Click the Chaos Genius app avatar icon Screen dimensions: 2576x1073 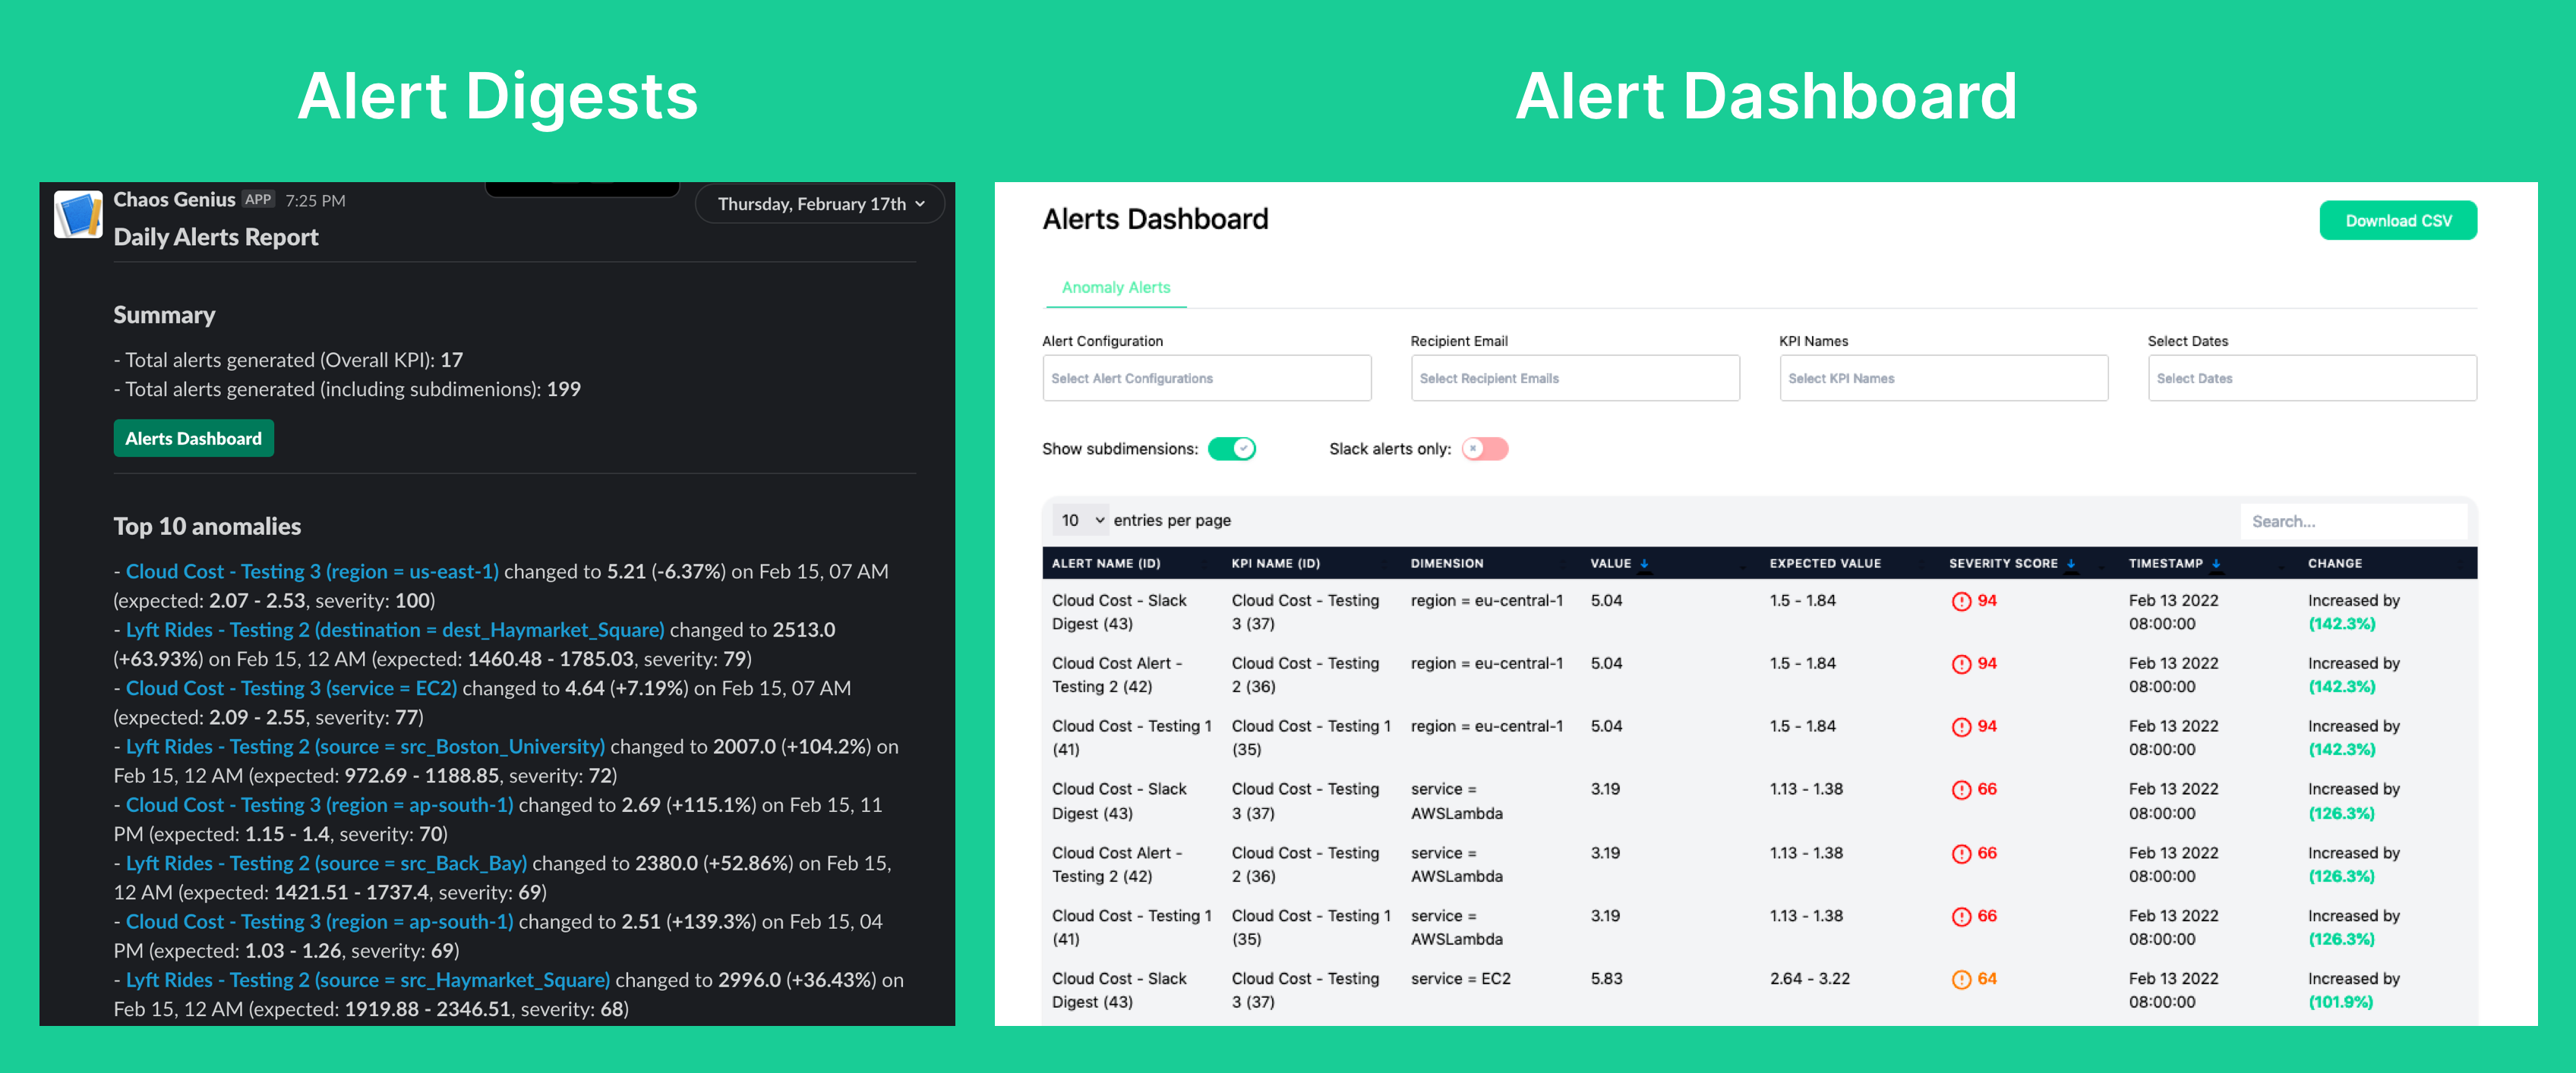click(78, 215)
